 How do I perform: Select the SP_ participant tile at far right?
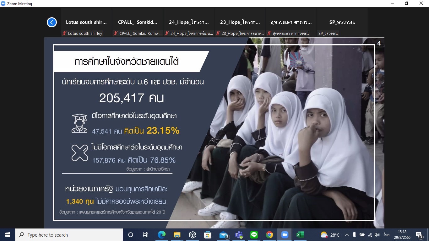(342, 23)
